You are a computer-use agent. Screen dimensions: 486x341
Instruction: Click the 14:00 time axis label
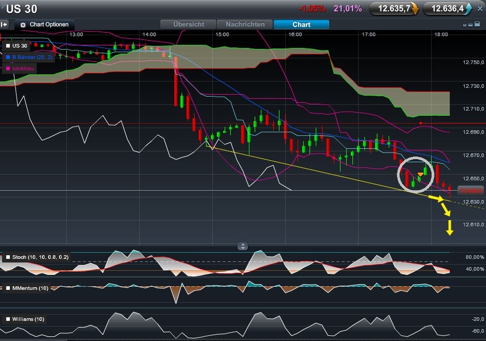tap(149, 34)
